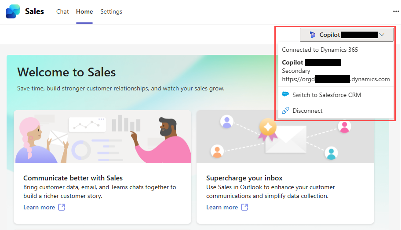Select the Home tab
401x230 pixels.
pos(84,11)
